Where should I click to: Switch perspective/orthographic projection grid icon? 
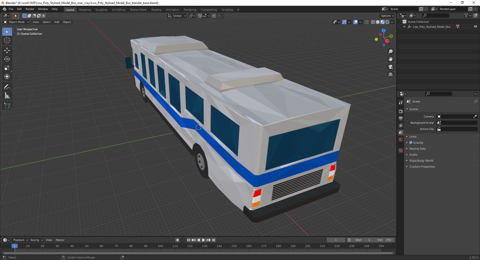(x=390, y=74)
